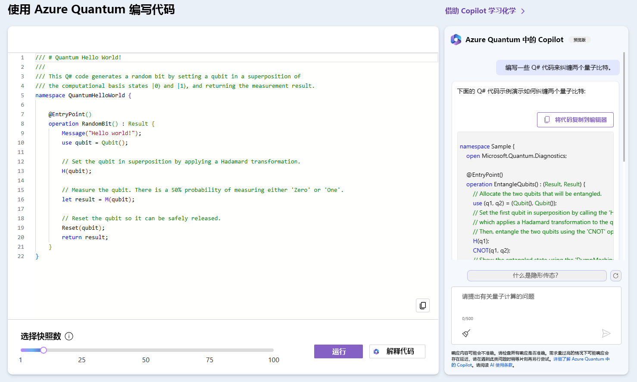Click the 'use qubit = Qubit();' line
This screenshot has width=637, height=382.
[x=95, y=143]
